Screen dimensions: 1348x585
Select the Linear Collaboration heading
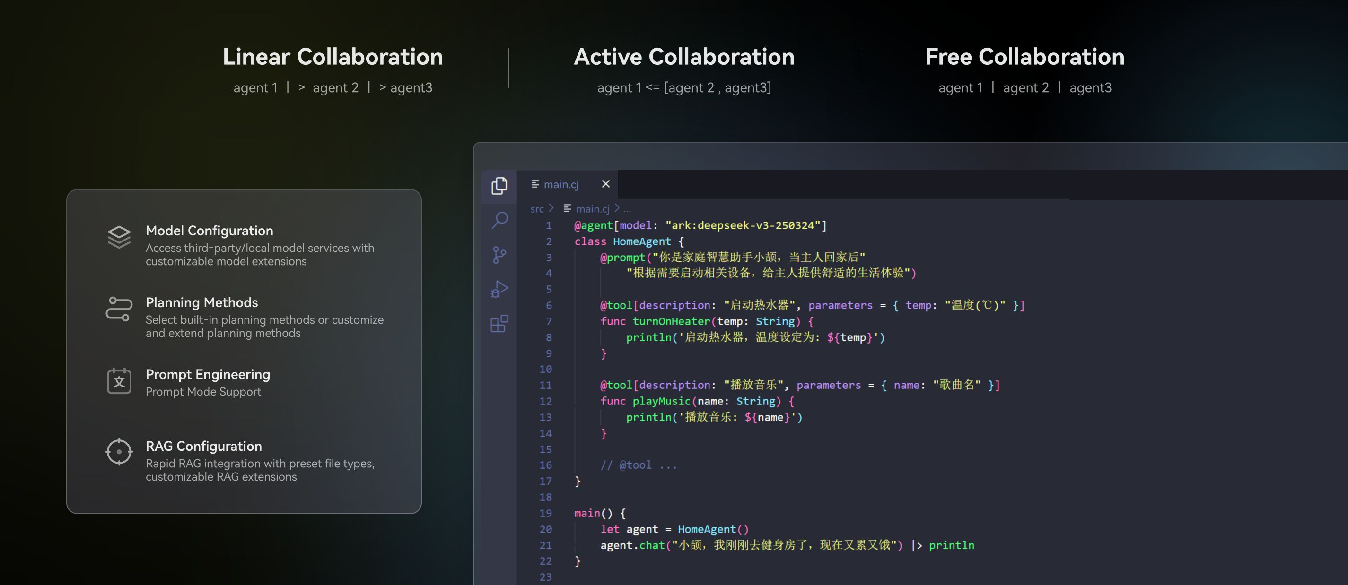click(x=333, y=56)
